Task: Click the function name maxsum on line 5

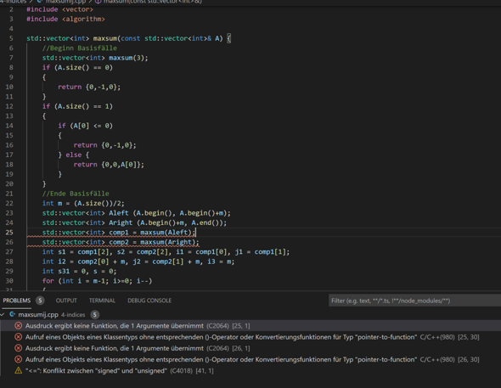Action: [105, 38]
